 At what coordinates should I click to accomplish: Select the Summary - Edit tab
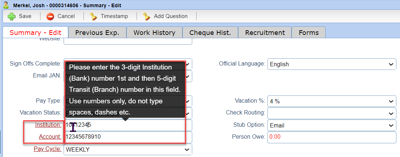[x=35, y=32]
